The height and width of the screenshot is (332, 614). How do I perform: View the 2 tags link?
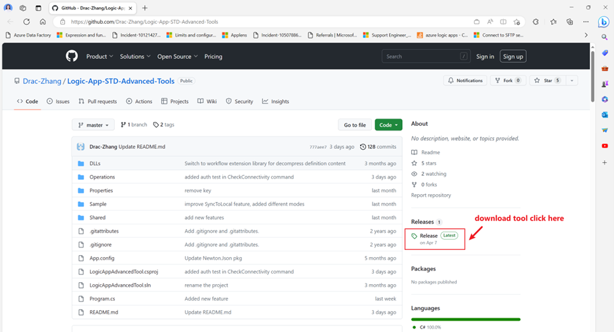coord(164,125)
